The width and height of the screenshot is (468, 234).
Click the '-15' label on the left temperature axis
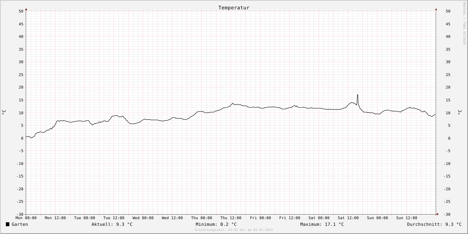19,176
